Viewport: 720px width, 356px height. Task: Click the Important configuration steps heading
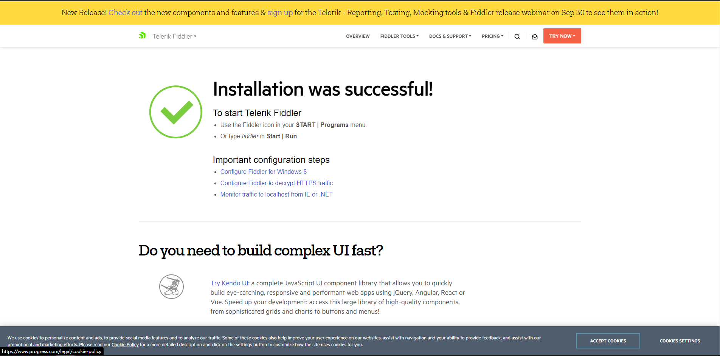pyautogui.click(x=271, y=160)
